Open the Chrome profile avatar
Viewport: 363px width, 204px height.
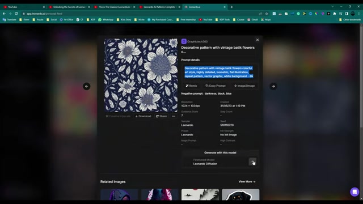pos(353,14)
